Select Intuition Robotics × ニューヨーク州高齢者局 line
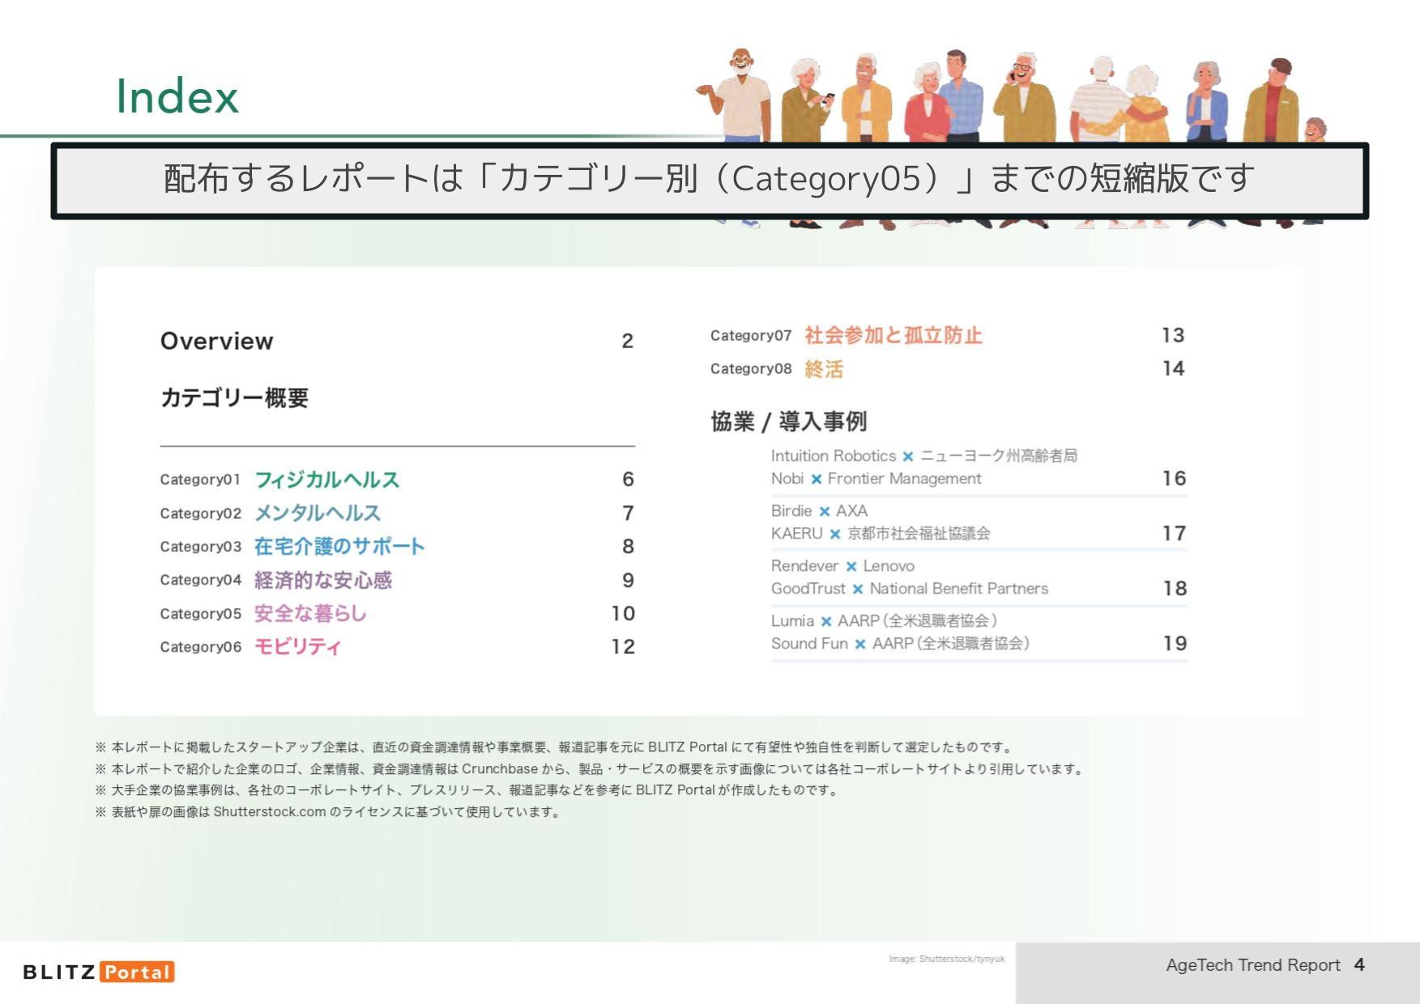This screenshot has height=1004, width=1420. 923,456
